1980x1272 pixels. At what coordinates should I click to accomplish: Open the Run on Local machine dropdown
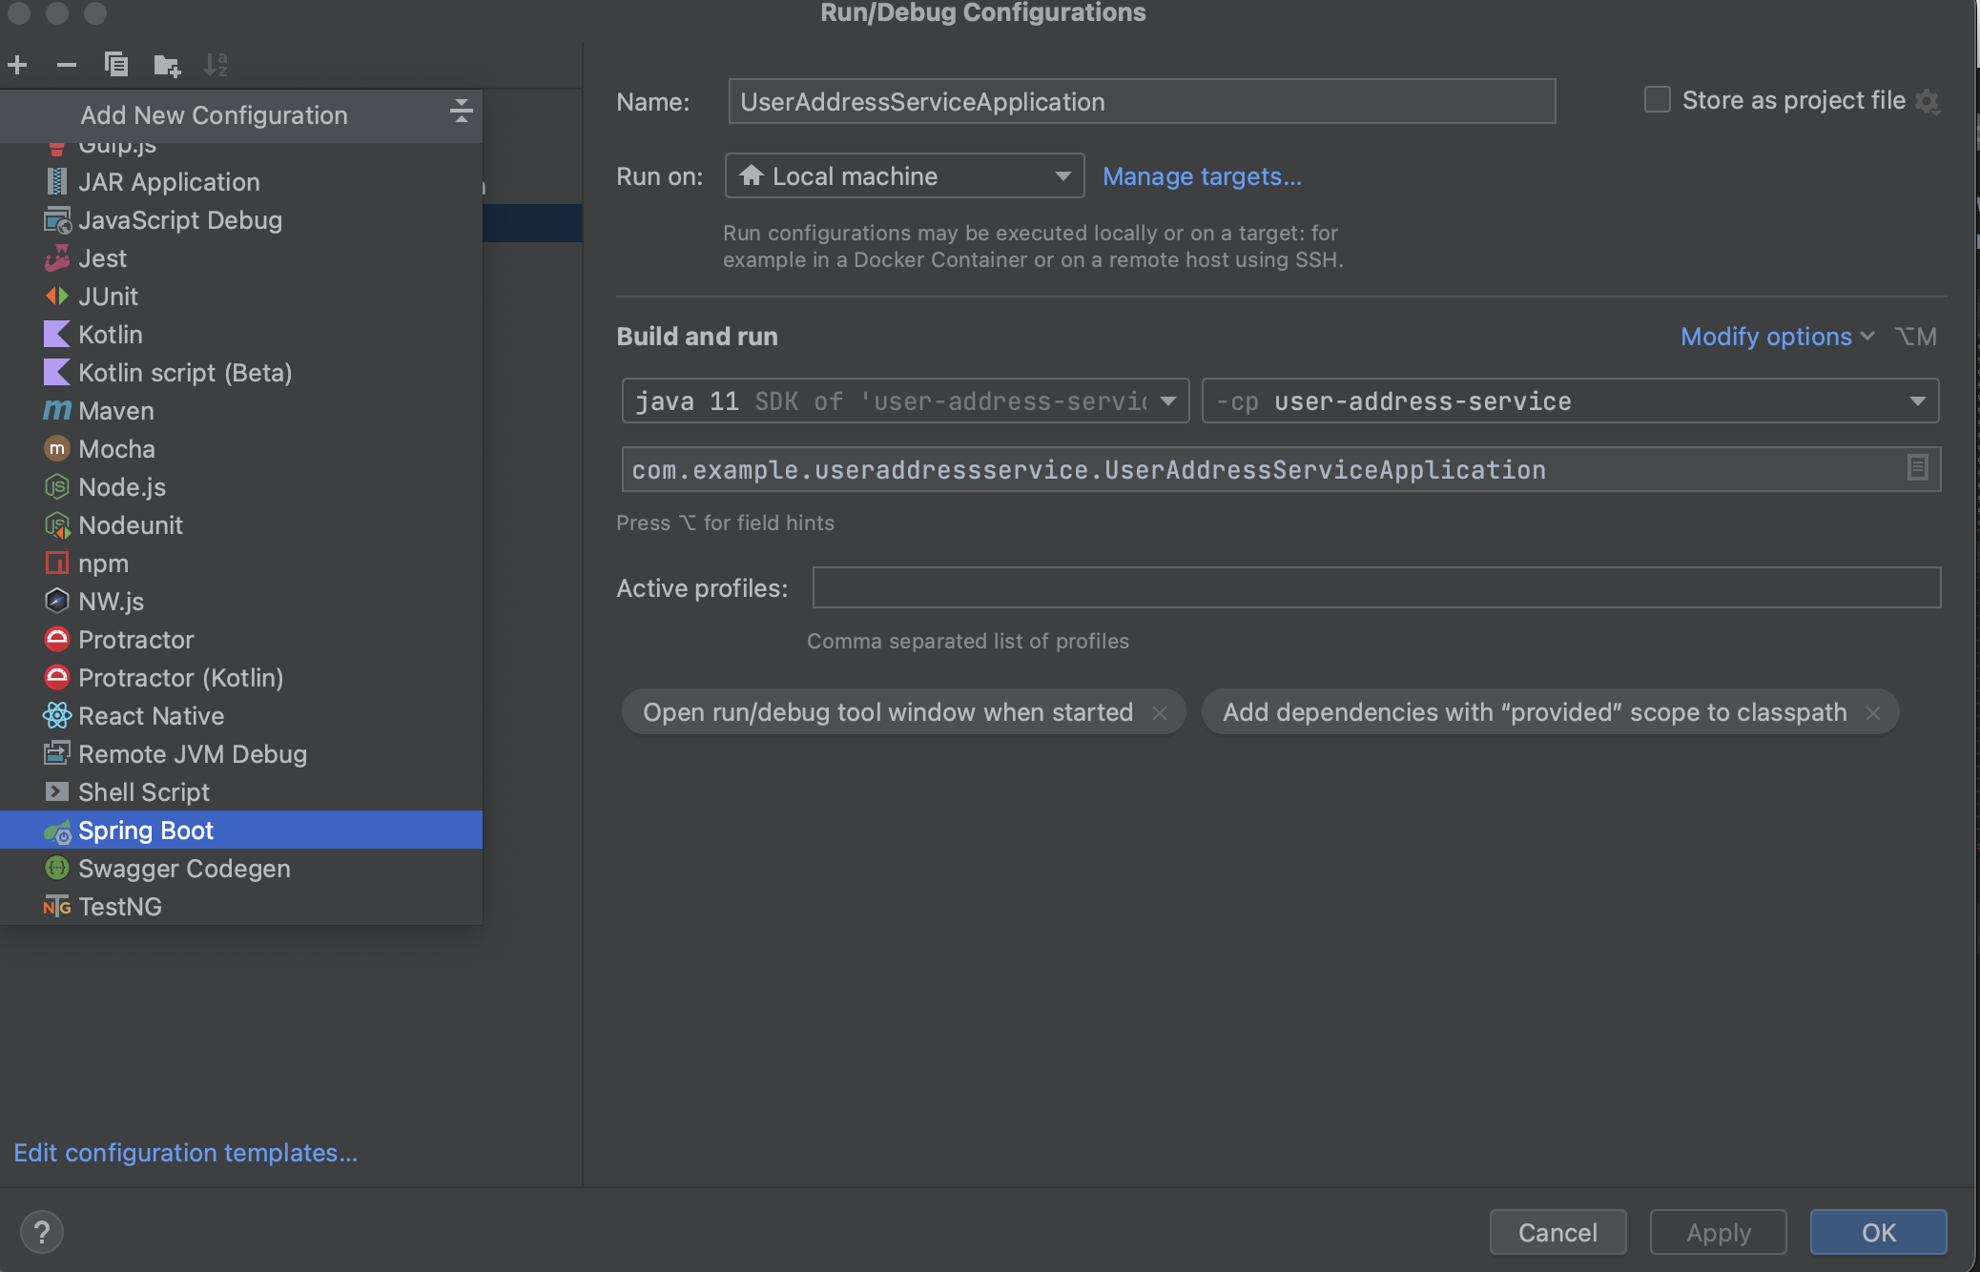[904, 175]
